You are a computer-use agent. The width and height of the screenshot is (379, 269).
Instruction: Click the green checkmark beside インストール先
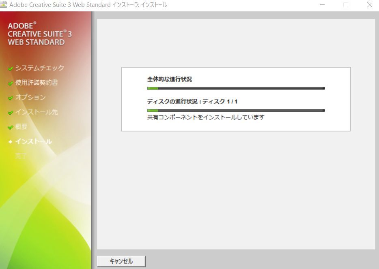point(11,112)
